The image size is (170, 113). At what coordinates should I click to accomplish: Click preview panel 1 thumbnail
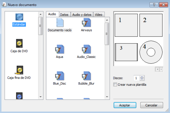(x=126, y=25)
